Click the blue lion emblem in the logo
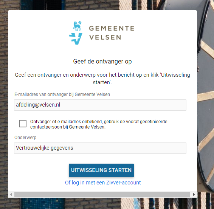This screenshot has width=214, height=209. click(x=77, y=26)
